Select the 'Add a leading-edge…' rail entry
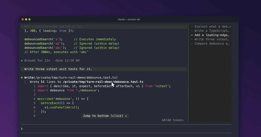 (x=211, y=35)
